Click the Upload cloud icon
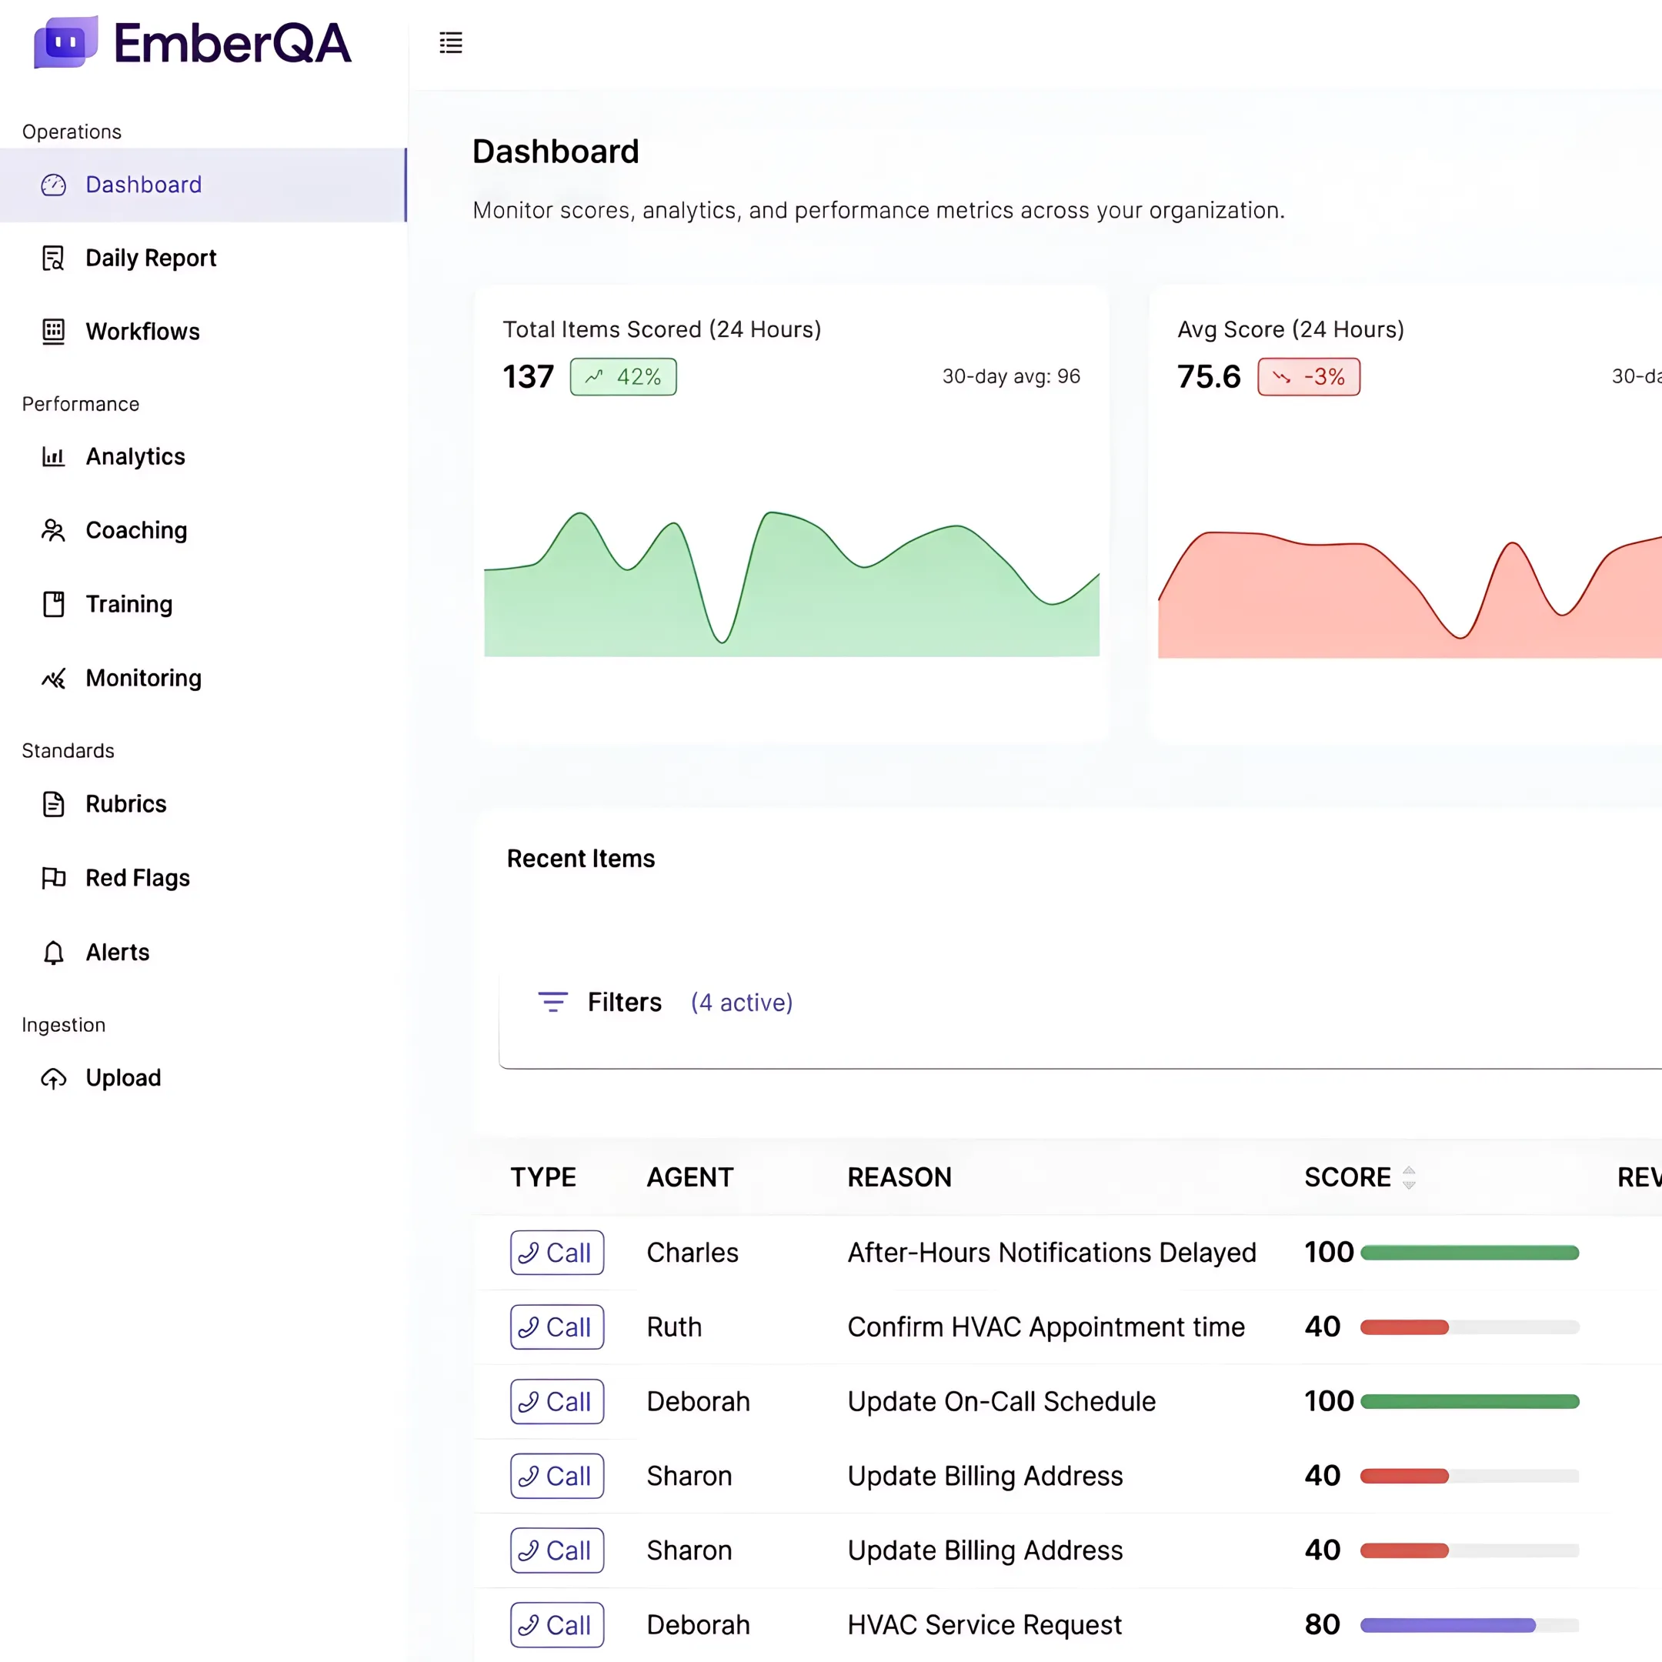1662x1662 pixels. (x=53, y=1078)
